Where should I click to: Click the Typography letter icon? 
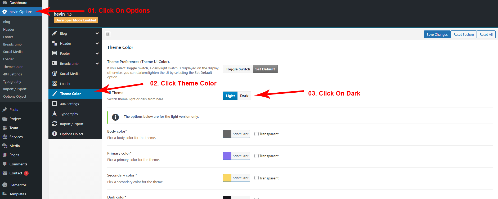pos(55,114)
